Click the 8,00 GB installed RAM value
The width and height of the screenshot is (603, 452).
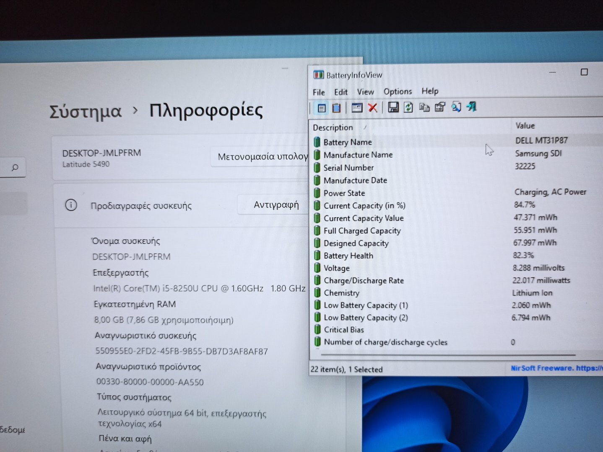point(164,320)
